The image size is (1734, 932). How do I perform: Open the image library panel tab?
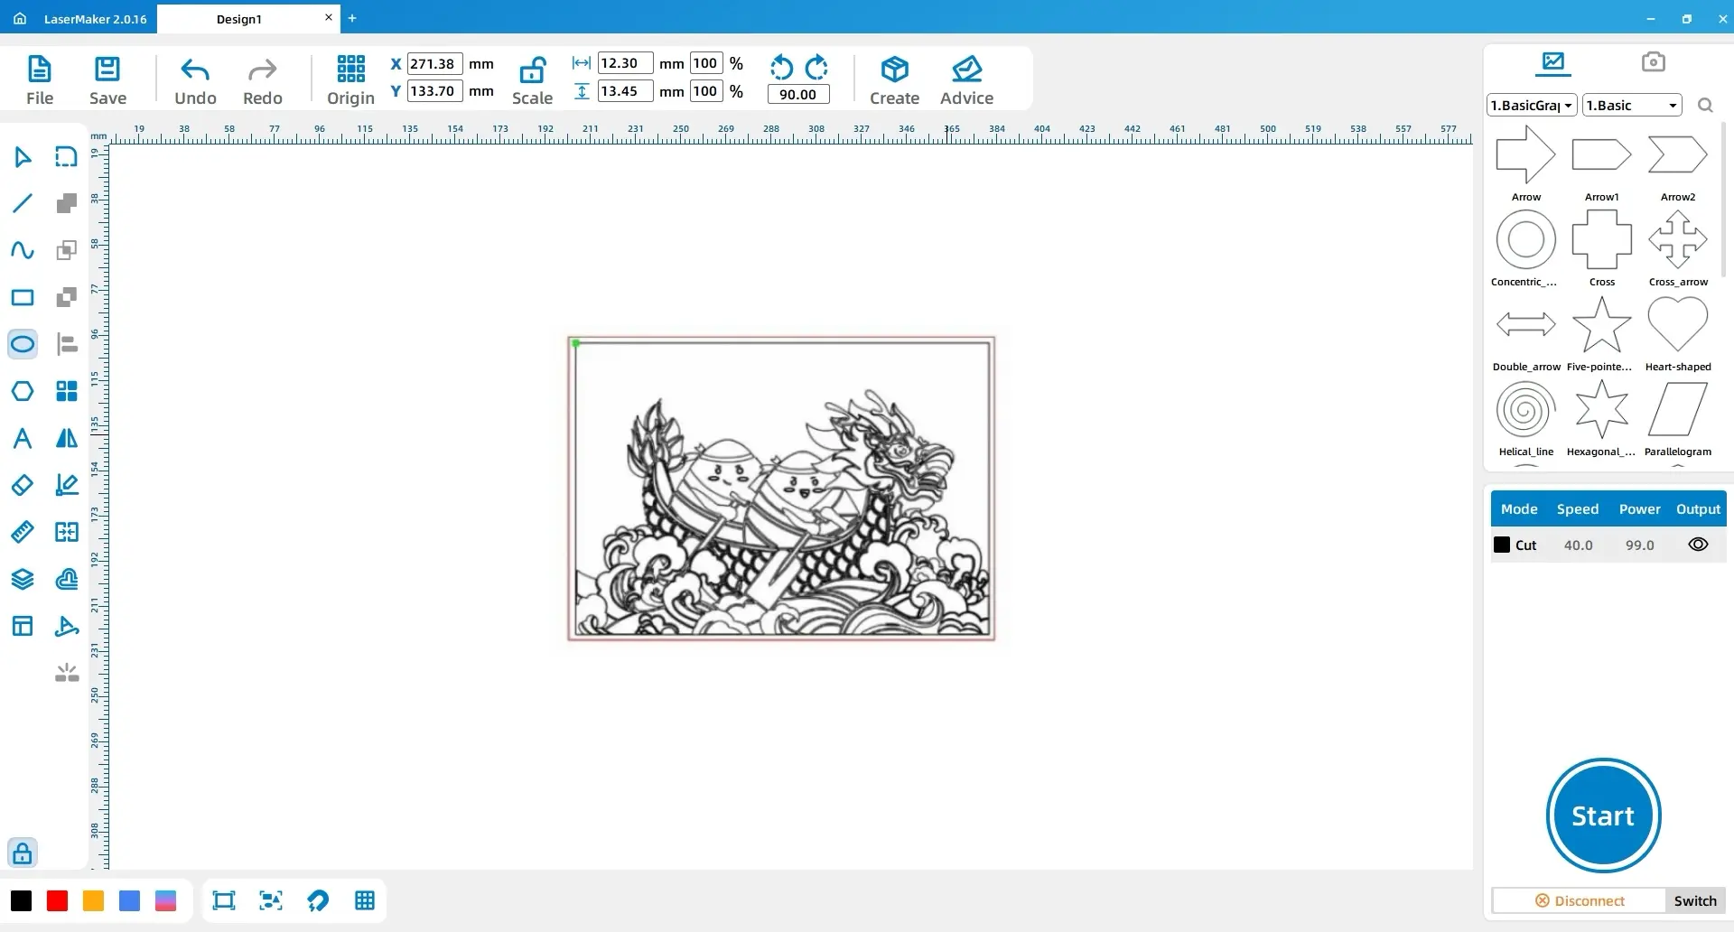click(1553, 61)
